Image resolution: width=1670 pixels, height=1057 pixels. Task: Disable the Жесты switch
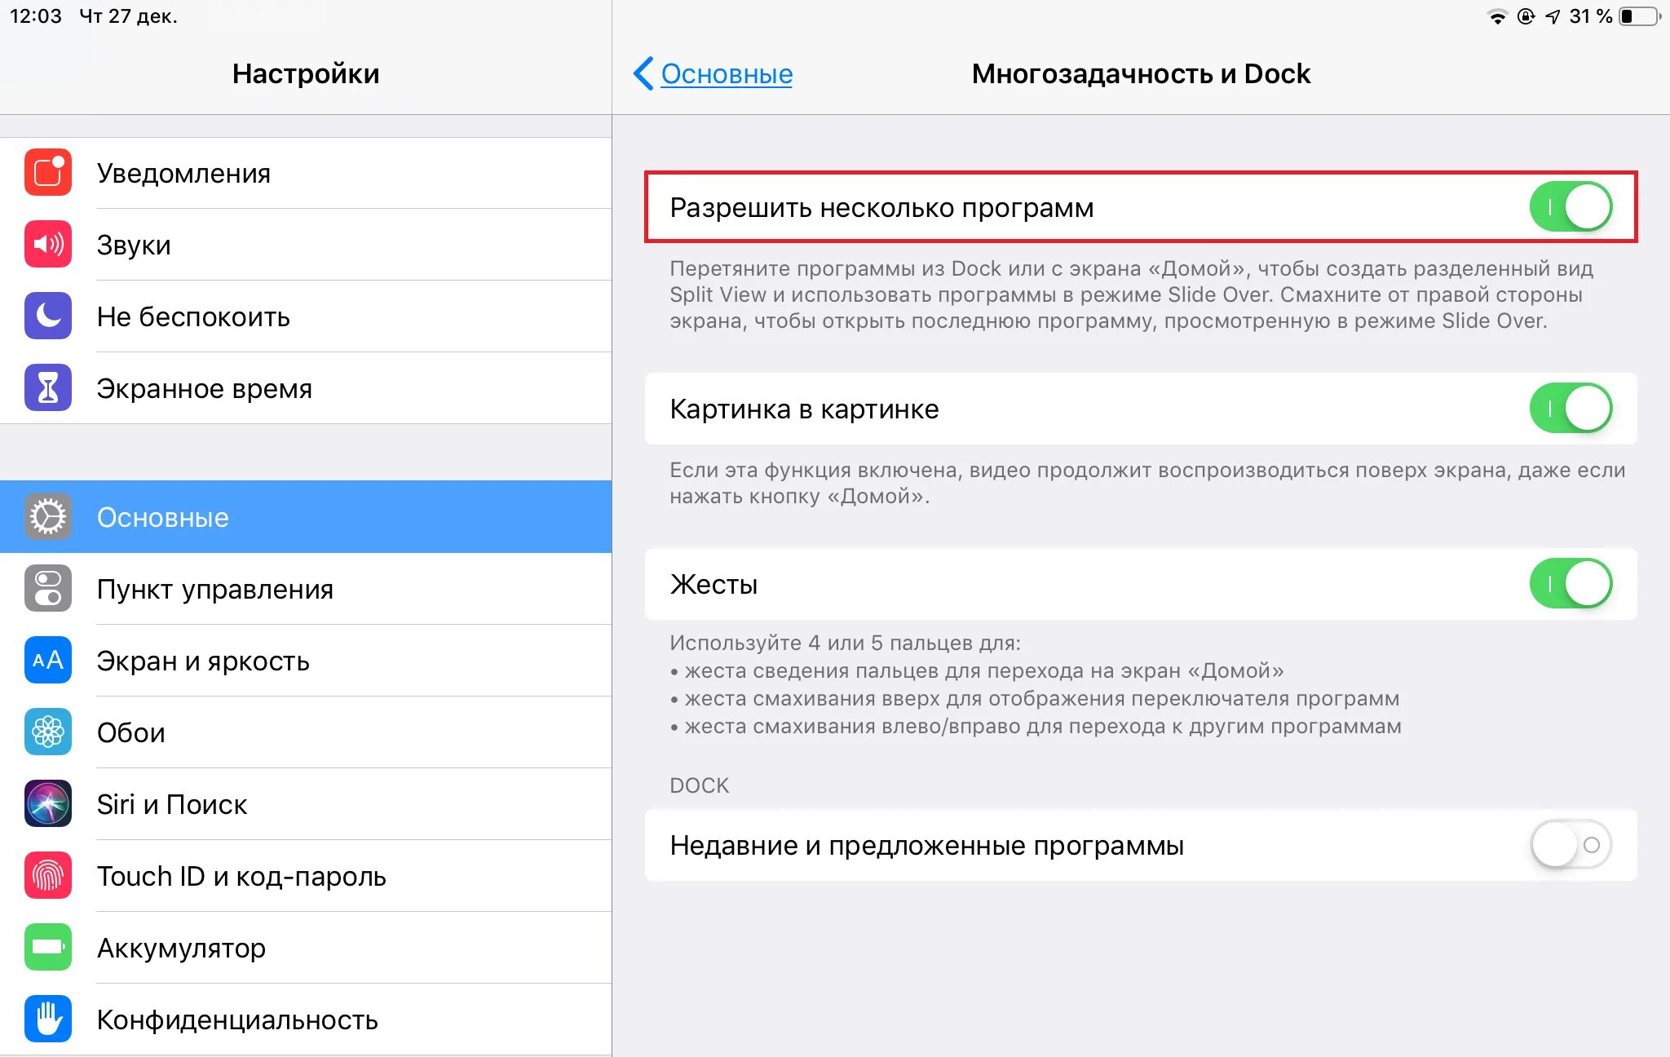[1571, 584]
